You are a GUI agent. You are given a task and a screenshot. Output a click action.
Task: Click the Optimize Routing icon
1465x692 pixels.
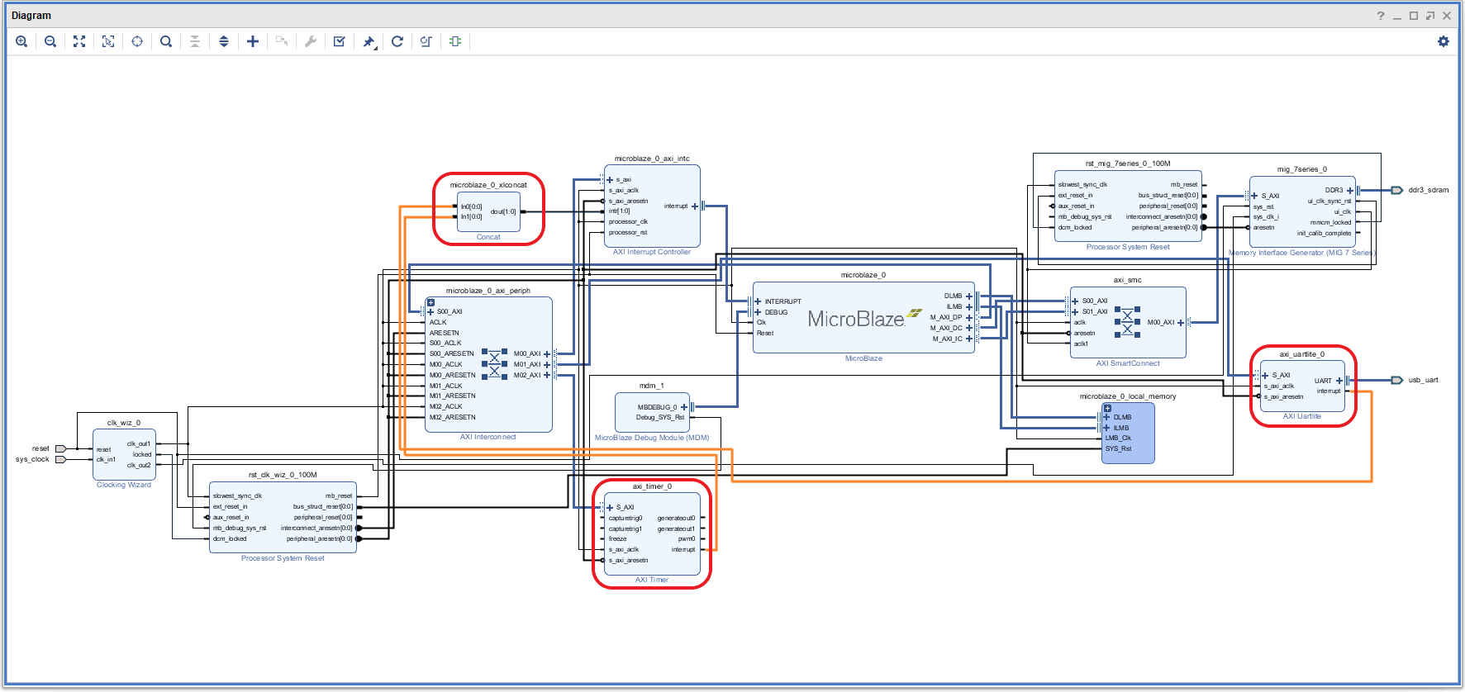pyautogui.click(x=426, y=41)
